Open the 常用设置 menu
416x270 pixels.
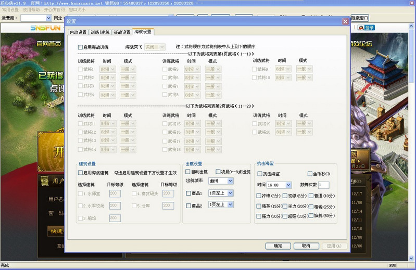click(x=10, y=9)
